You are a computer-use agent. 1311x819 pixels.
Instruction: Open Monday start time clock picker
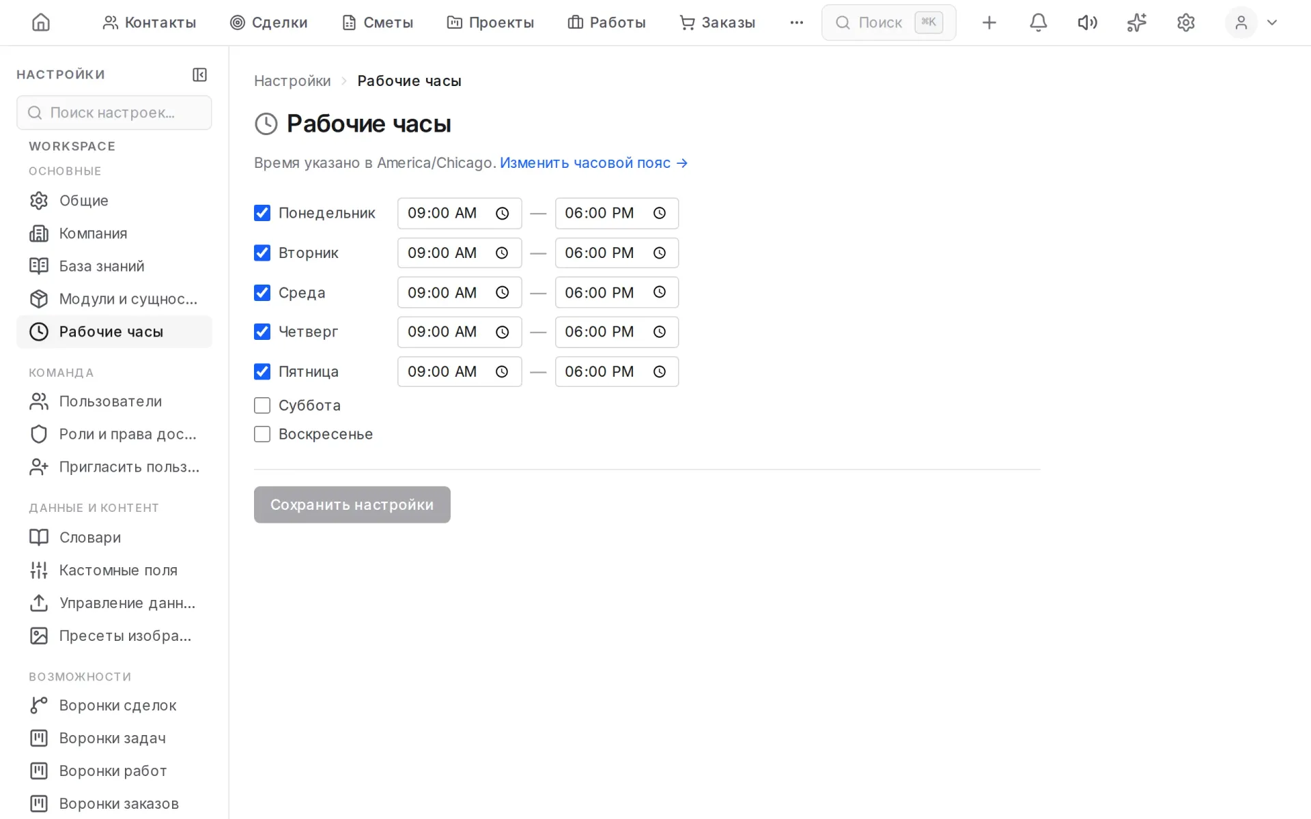pyautogui.click(x=502, y=214)
